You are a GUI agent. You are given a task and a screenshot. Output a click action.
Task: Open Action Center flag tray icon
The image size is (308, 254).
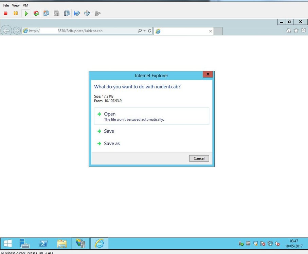point(262,244)
